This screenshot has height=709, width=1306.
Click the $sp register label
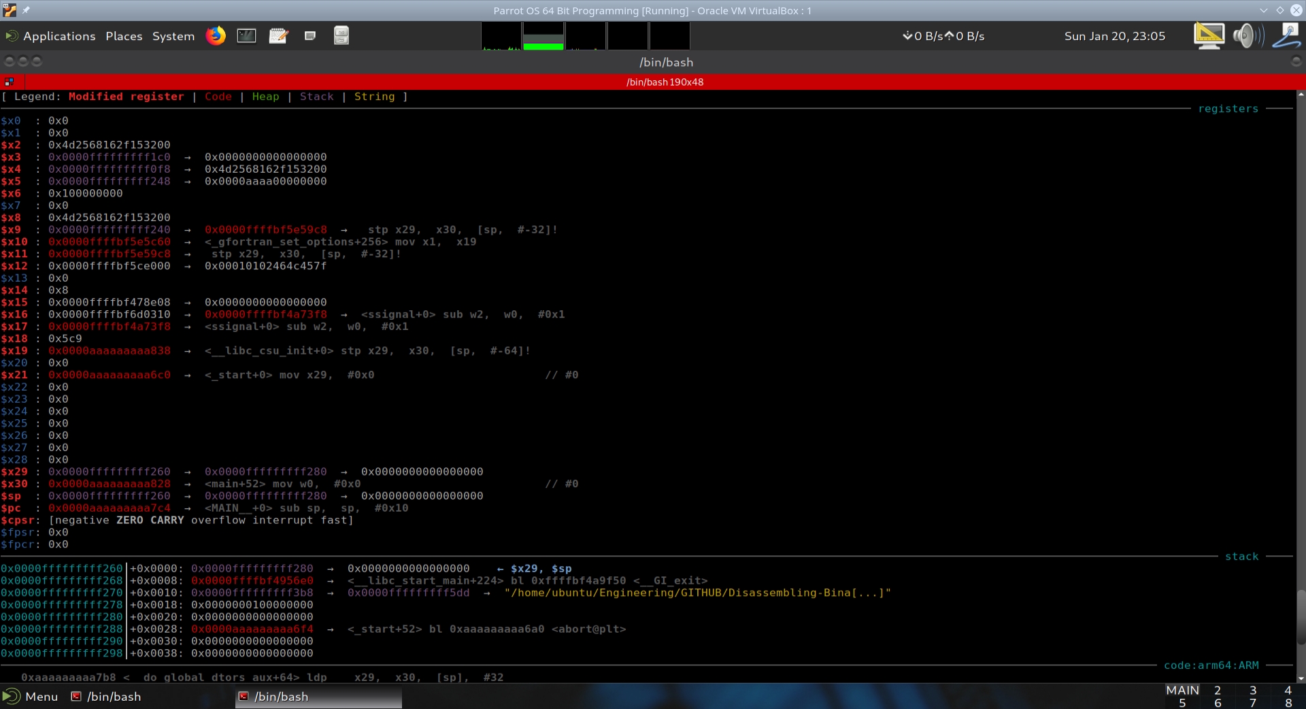pyautogui.click(x=10, y=496)
